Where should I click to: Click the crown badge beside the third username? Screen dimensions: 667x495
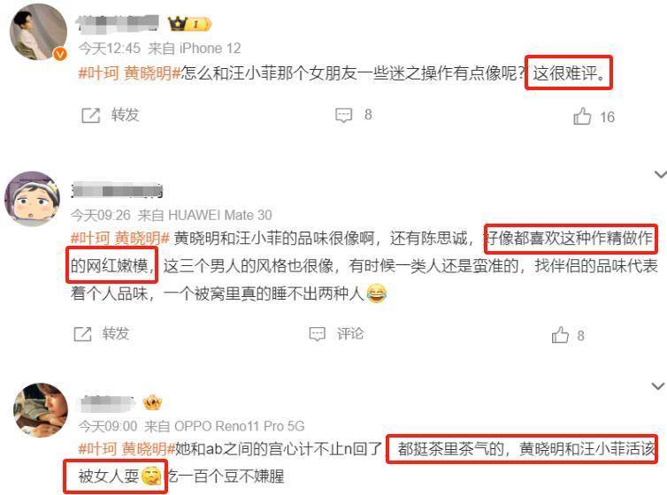tap(152, 402)
